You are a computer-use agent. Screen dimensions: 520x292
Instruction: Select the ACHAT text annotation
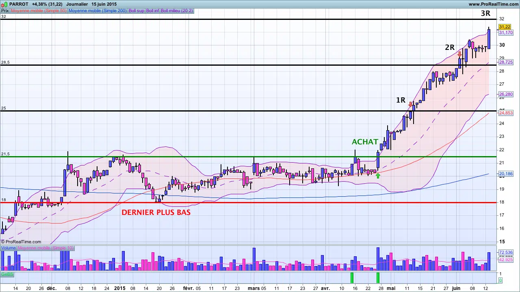point(365,142)
